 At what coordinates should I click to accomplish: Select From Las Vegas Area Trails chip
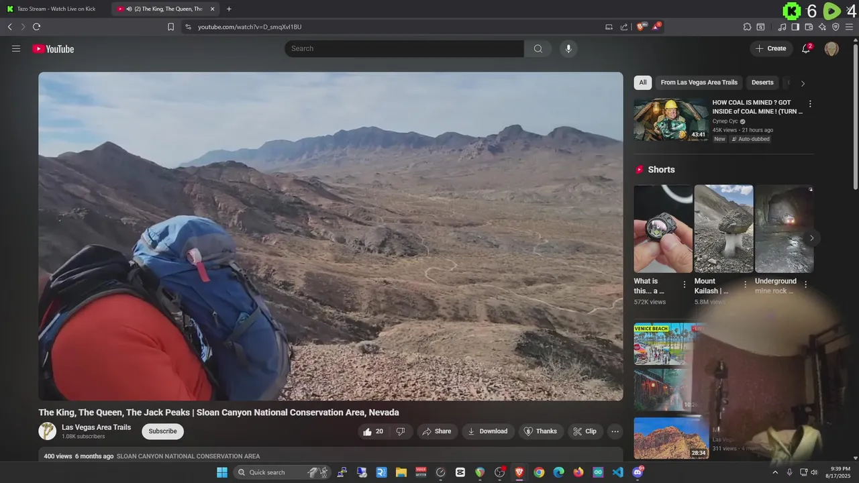[x=699, y=83]
